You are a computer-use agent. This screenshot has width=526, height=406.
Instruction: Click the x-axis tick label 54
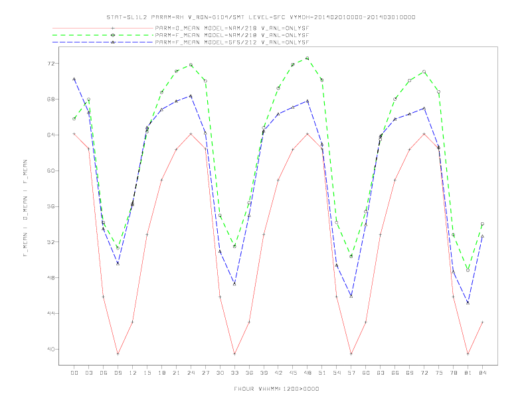click(337, 373)
